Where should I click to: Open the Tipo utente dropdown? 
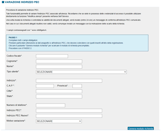[x=81, y=72]
